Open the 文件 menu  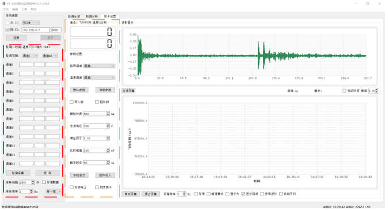[6, 10]
